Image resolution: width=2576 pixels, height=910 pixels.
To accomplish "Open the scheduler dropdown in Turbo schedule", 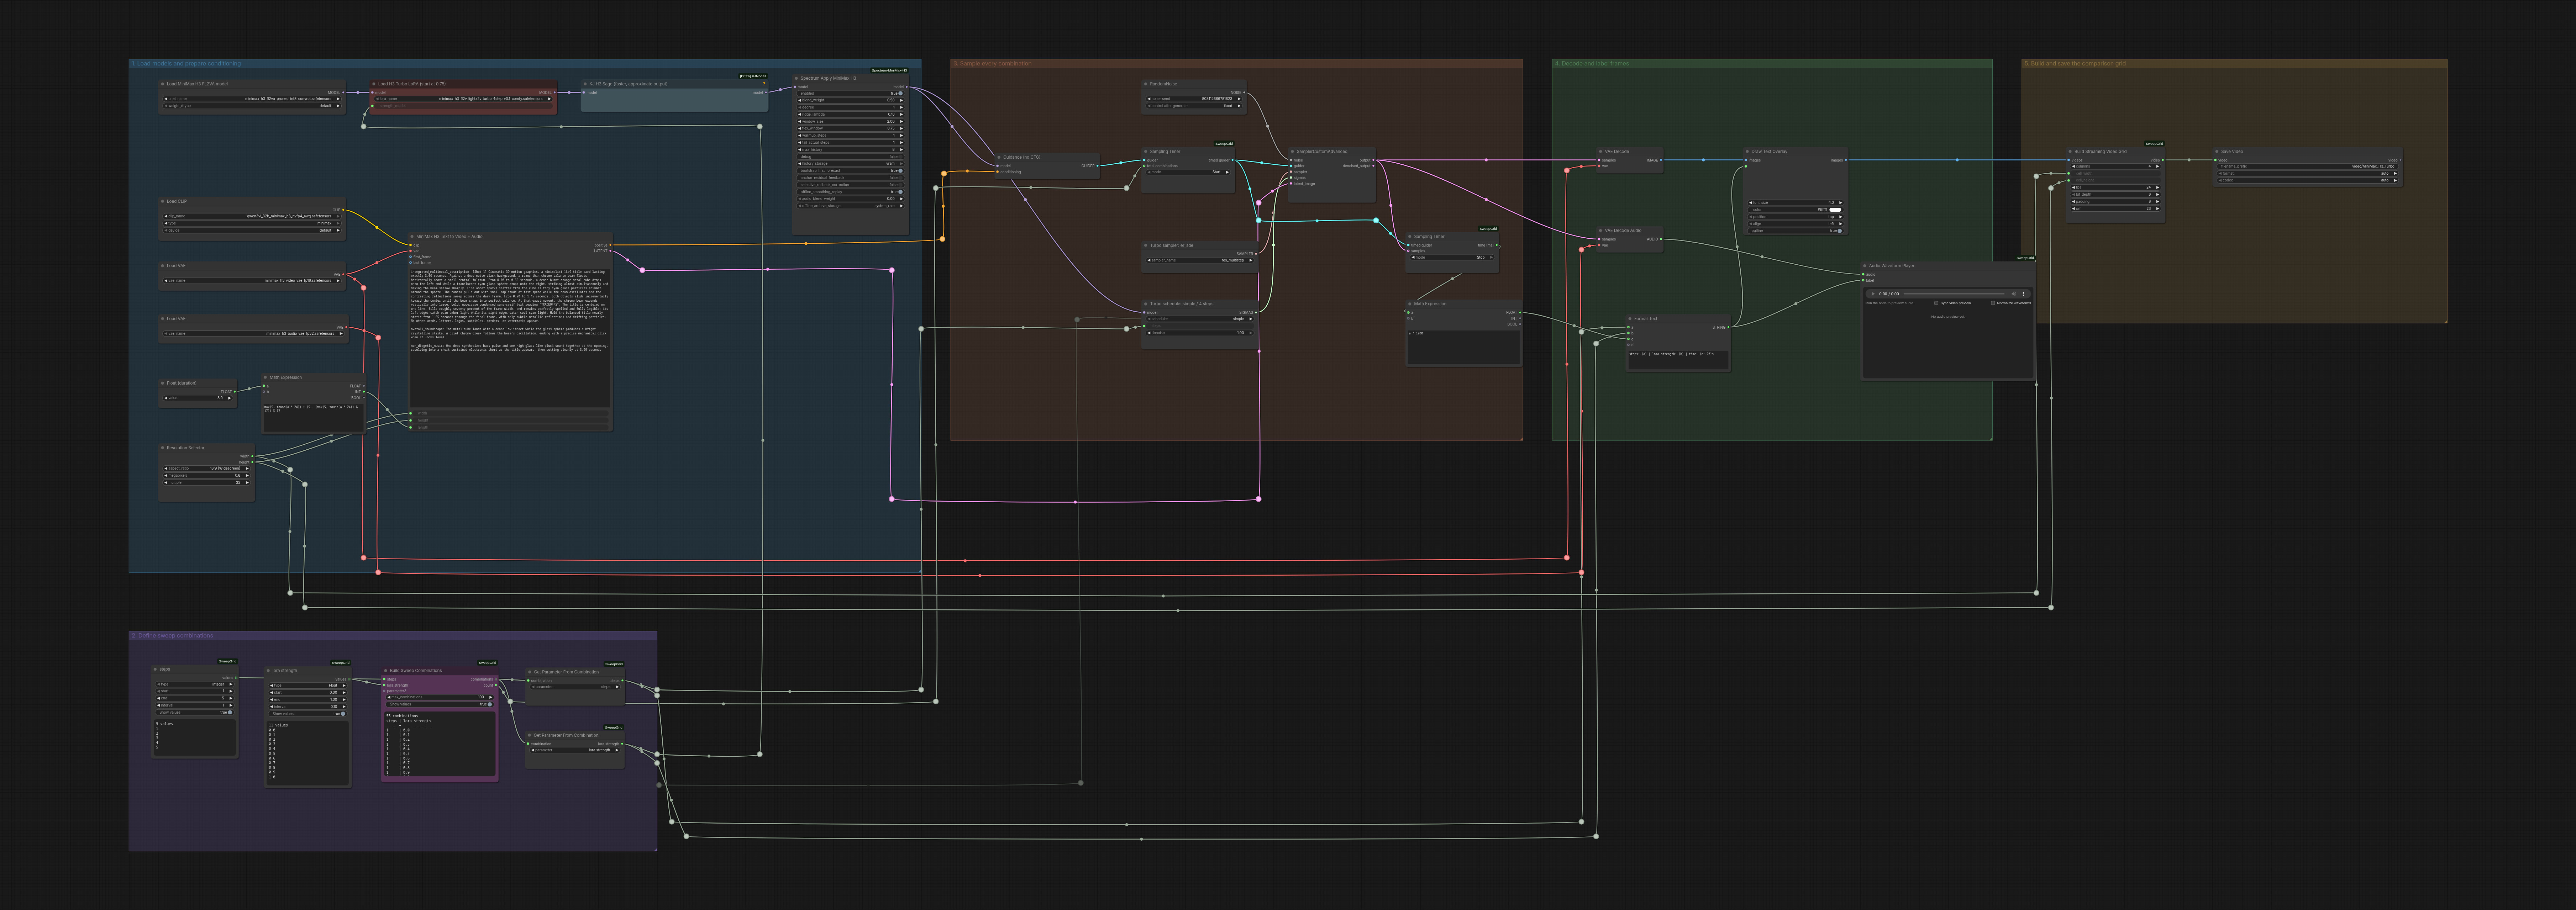I will pyautogui.click(x=1200, y=319).
